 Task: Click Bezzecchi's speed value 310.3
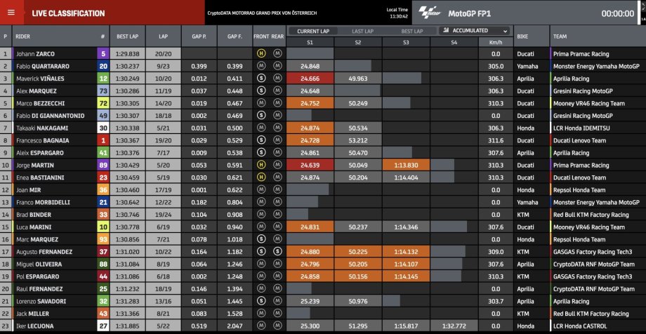(x=496, y=103)
